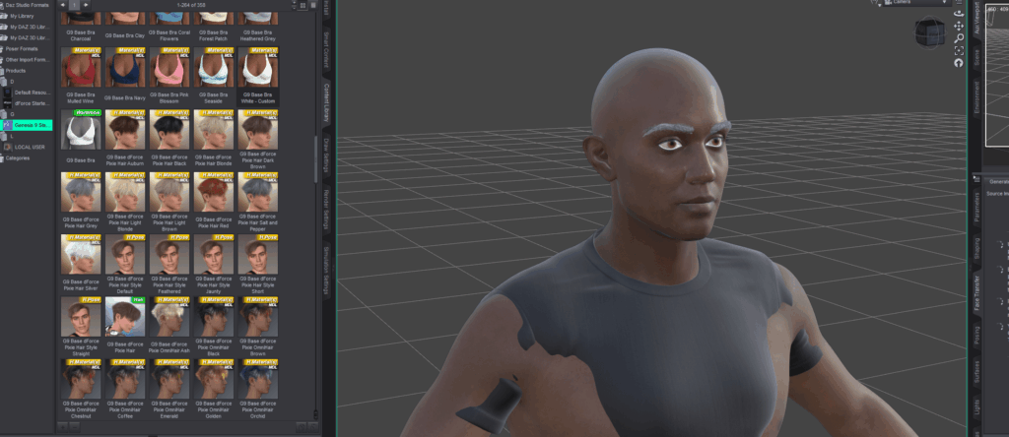Select G9 Base Bra Pink Blossom thumbnail
This screenshot has width=1009, height=437.
169,72
